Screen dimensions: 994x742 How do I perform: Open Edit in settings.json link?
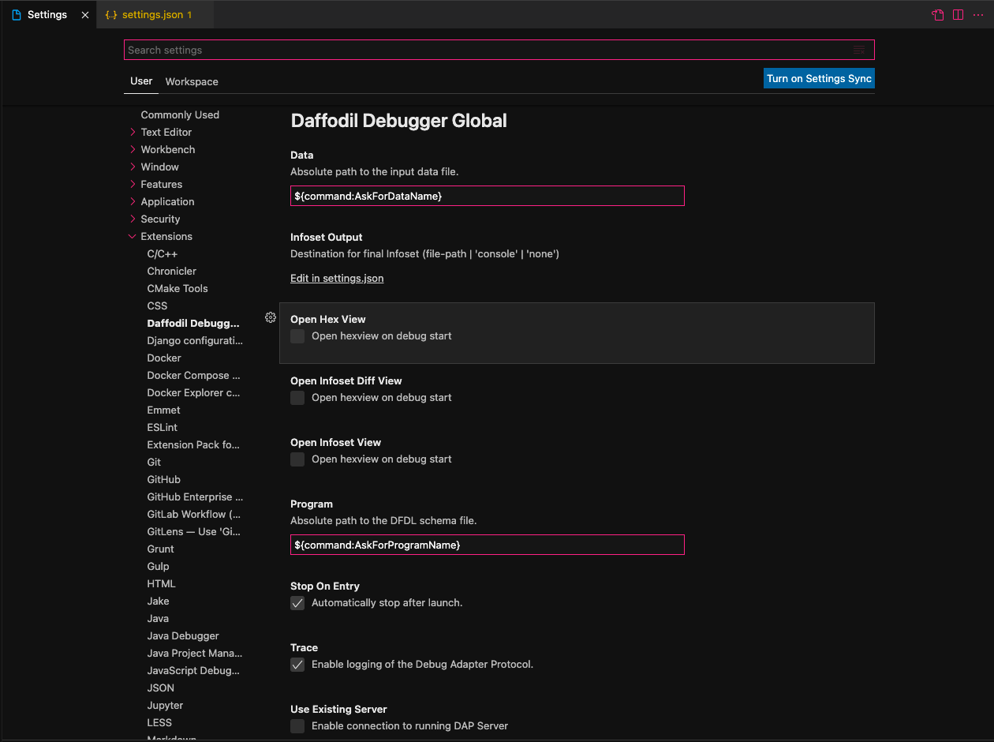click(337, 278)
